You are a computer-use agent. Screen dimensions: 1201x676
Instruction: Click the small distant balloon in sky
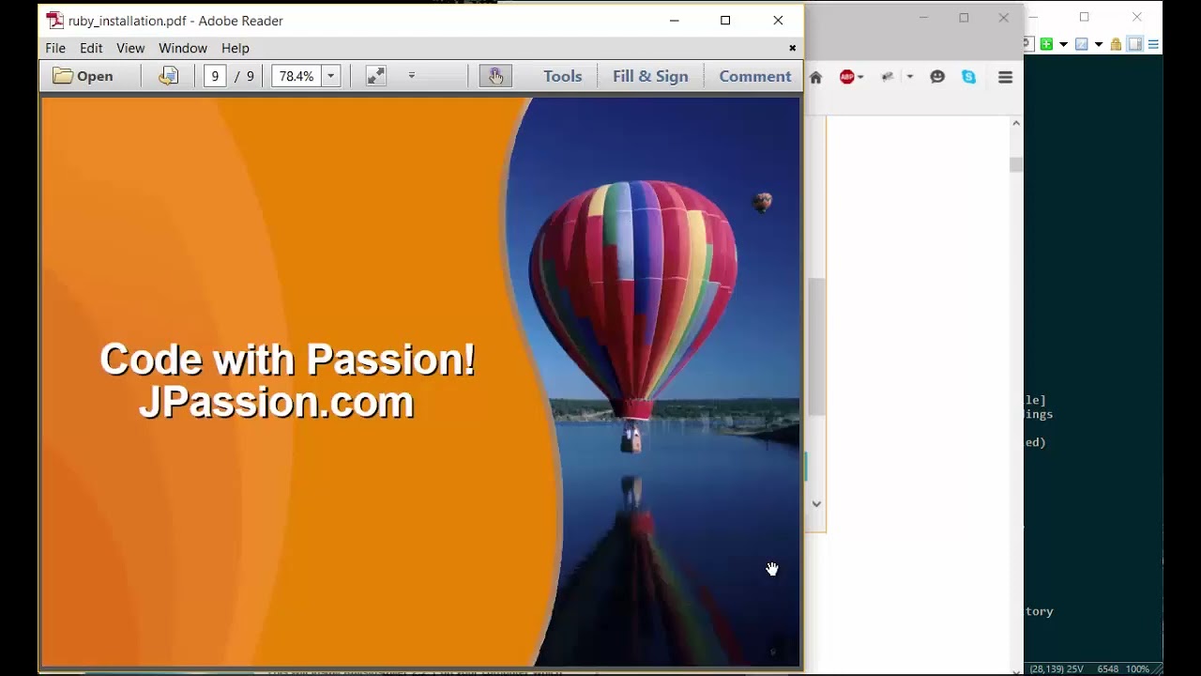pos(762,201)
